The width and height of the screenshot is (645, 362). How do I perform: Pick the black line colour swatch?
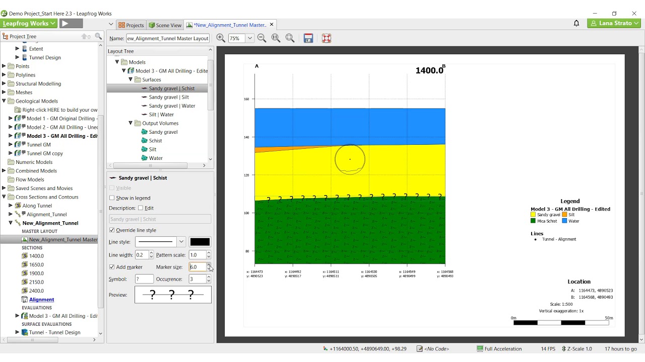(x=200, y=242)
